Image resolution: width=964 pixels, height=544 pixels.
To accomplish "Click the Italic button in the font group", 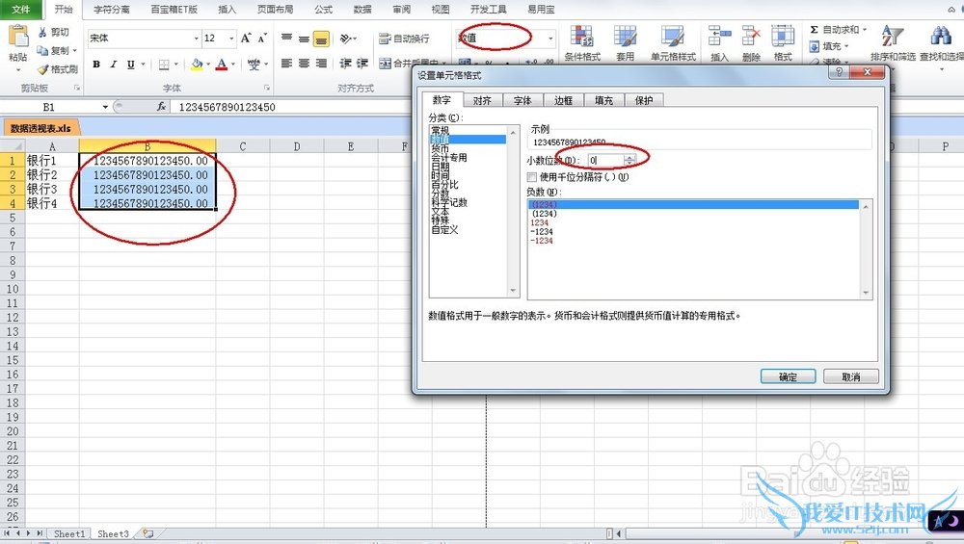I will pos(115,65).
